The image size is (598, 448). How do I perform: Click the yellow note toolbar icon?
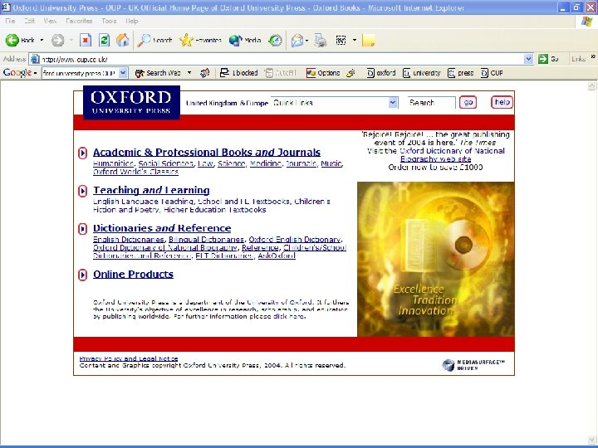click(x=369, y=41)
